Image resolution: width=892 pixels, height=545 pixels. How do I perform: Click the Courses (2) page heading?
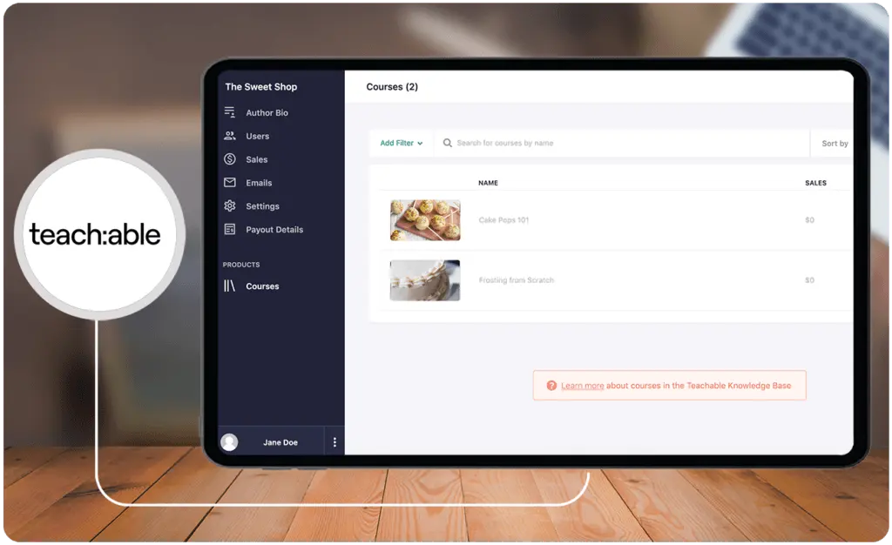pyautogui.click(x=392, y=86)
